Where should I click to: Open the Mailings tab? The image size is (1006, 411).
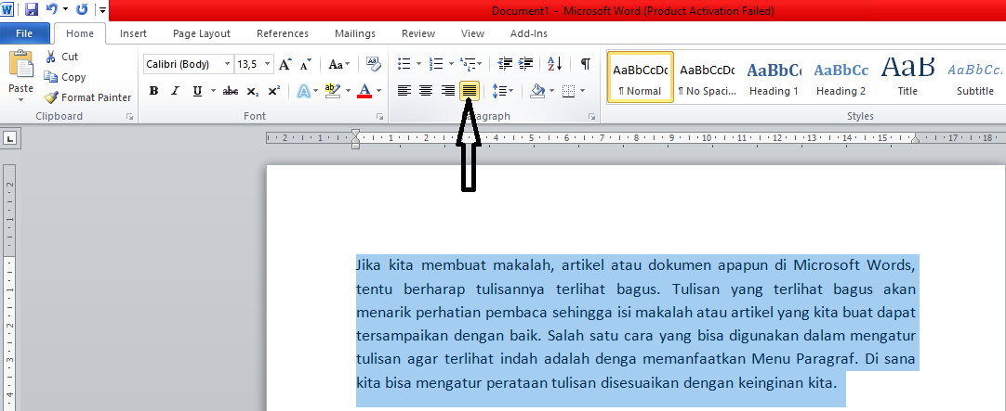pyautogui.click(x=355, y=33)
